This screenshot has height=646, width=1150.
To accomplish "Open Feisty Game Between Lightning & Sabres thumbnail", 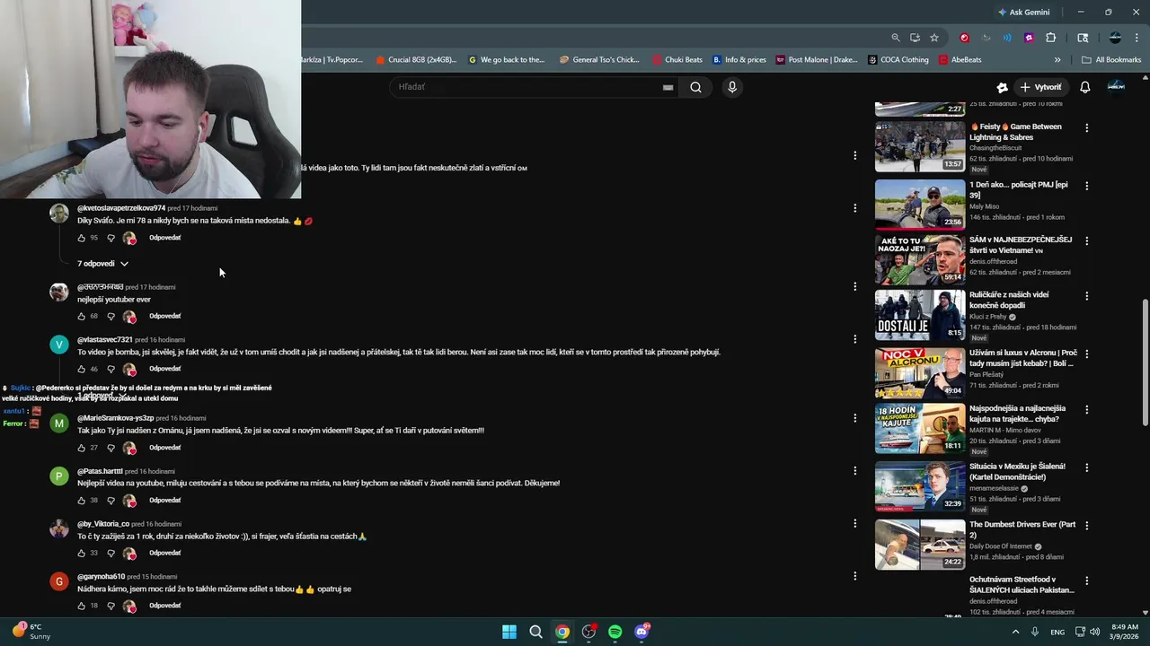I will click(920, 146).
